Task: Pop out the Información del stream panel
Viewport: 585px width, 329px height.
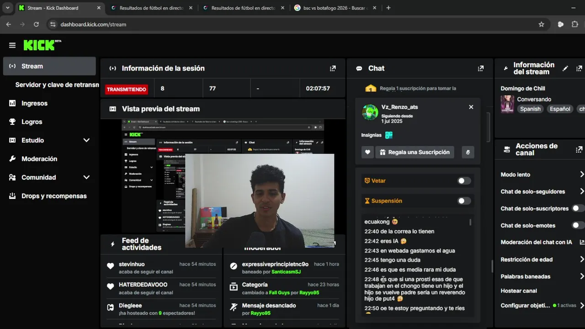Action: (x=580, y=69)
